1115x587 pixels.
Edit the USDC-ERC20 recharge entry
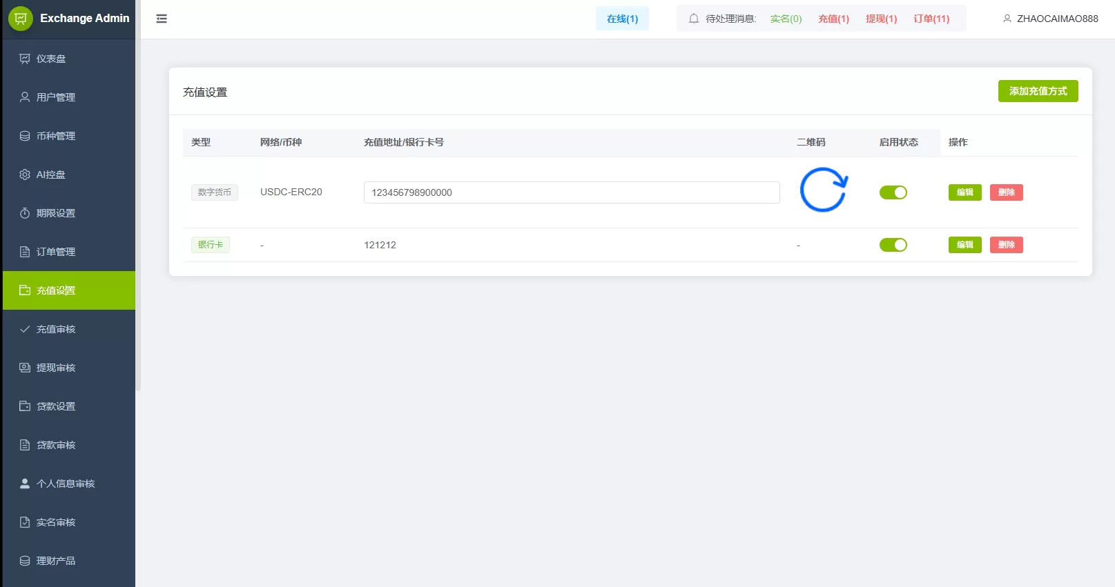click(964, 192)
